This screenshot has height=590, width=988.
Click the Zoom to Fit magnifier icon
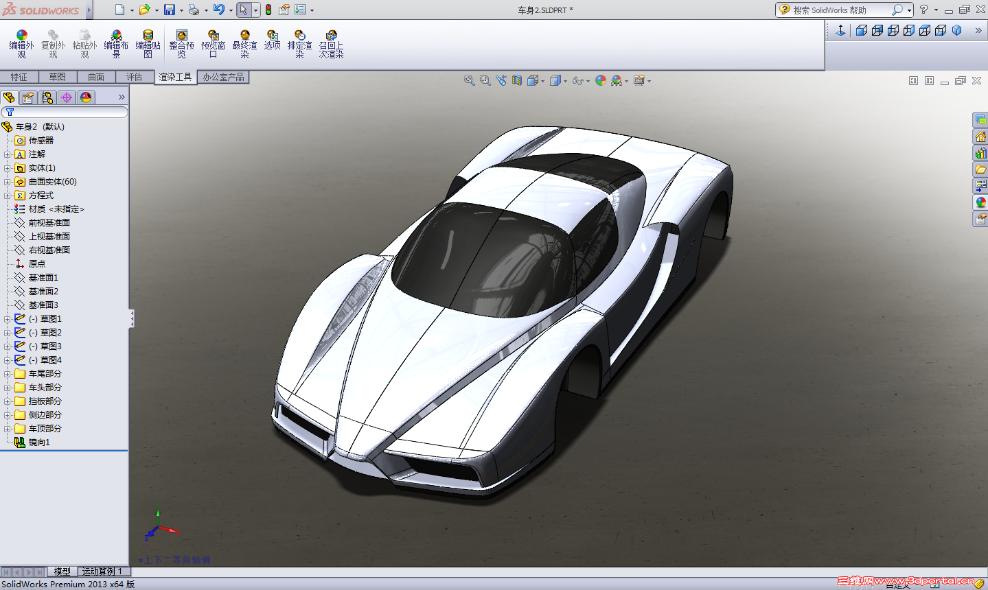470,80
